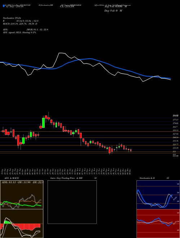Click the 'ADX signal: SELL Slowing' text

coord(19,32)
